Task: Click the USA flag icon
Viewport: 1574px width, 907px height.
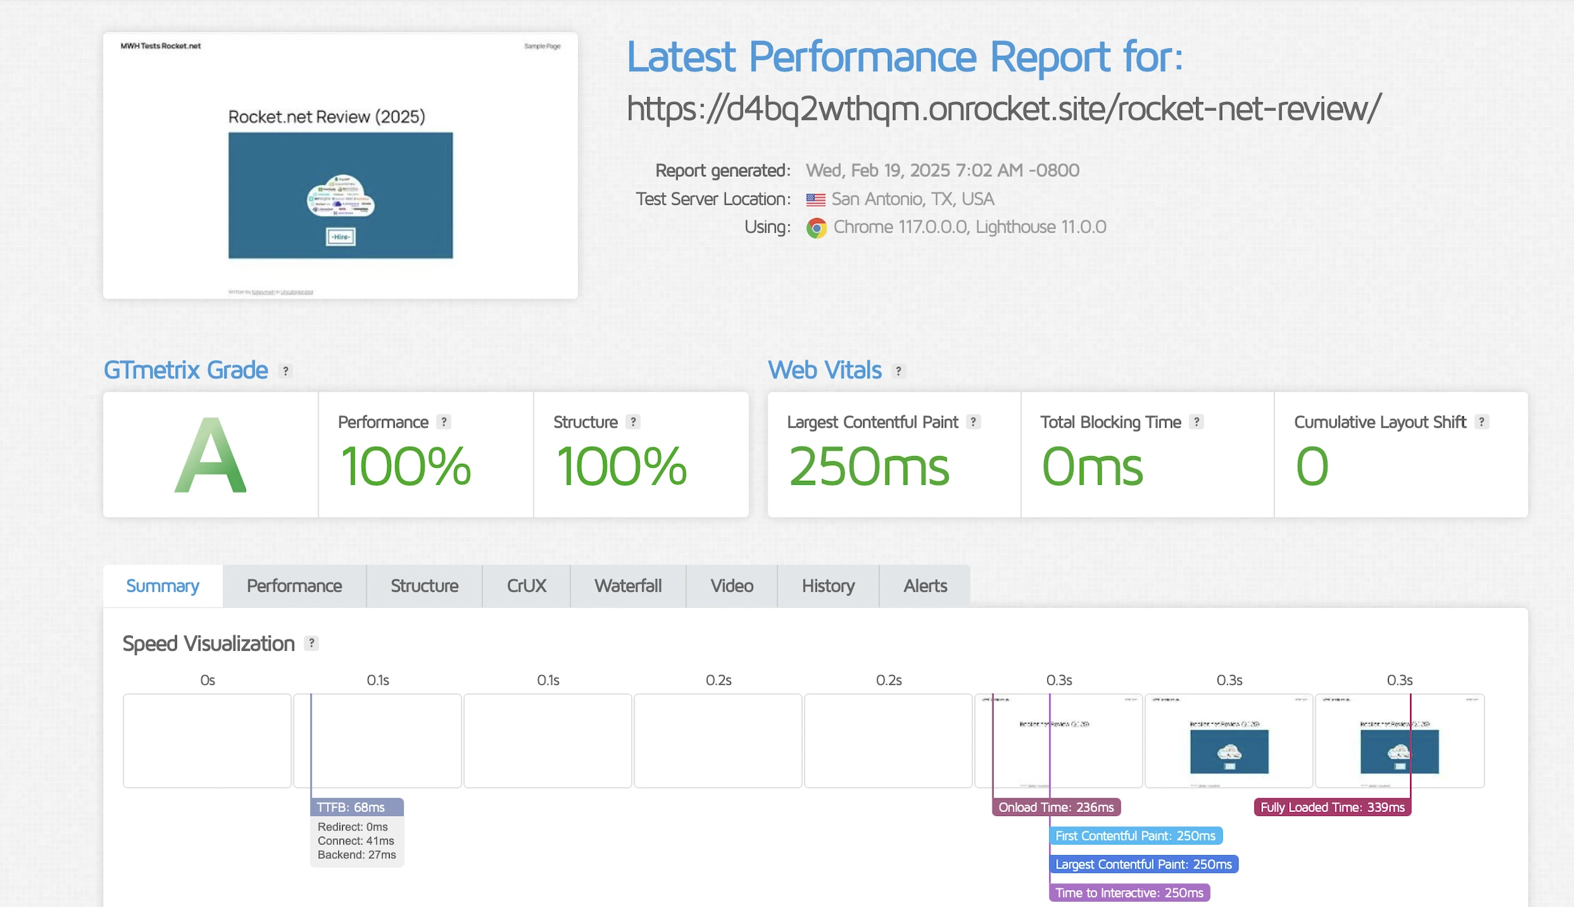Action: click(x=816, y=200)
